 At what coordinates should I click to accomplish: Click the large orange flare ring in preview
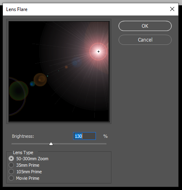[x=40, y=80]
